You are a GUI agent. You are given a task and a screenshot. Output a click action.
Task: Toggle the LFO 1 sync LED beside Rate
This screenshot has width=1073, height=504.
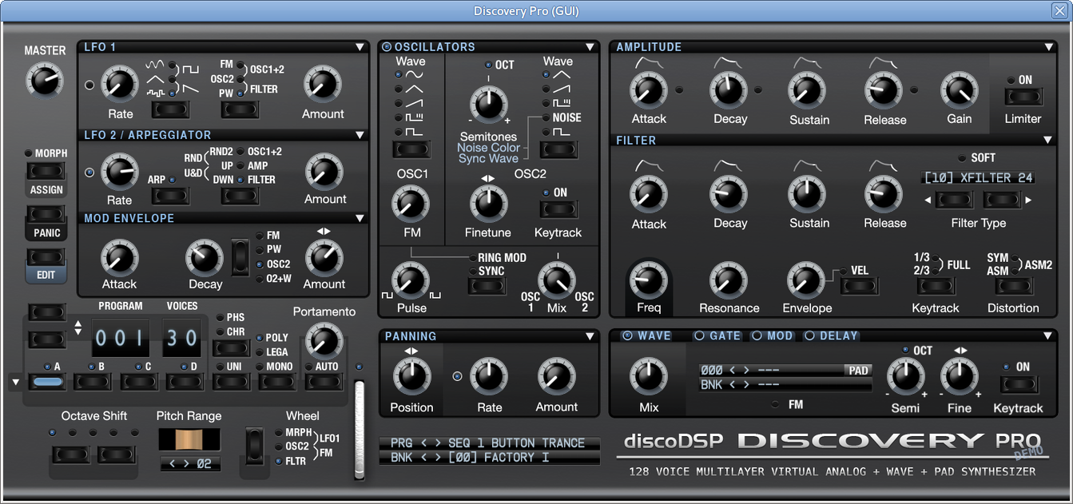[x=89, y=85]
